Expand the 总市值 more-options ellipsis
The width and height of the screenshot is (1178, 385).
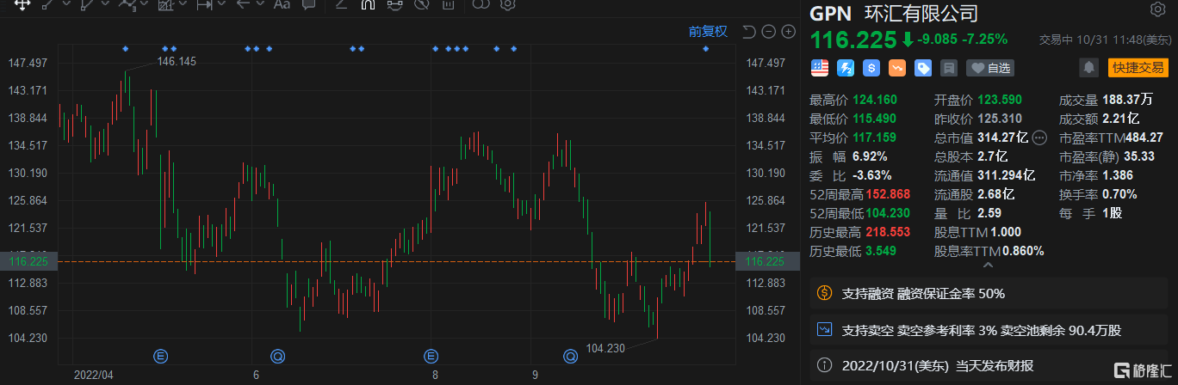pyautogui.click(x=1039, y=137)
